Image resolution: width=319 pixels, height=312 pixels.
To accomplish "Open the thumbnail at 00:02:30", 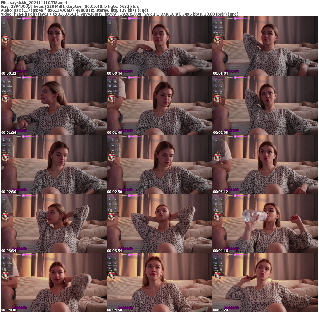I will click(53, 164).
